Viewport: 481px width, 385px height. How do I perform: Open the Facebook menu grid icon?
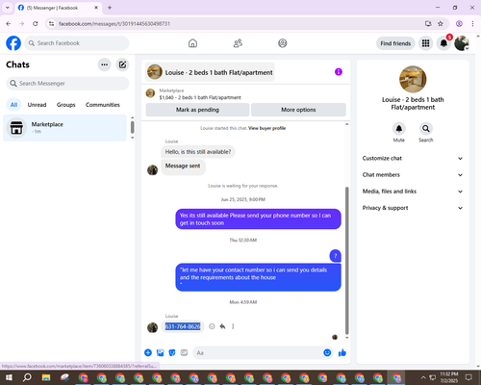point(425,43)
